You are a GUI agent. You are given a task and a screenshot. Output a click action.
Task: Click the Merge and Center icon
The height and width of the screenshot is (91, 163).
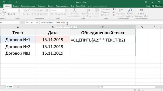[47, 14]
